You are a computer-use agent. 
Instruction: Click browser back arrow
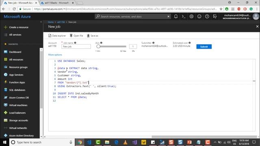click(4, 9)
